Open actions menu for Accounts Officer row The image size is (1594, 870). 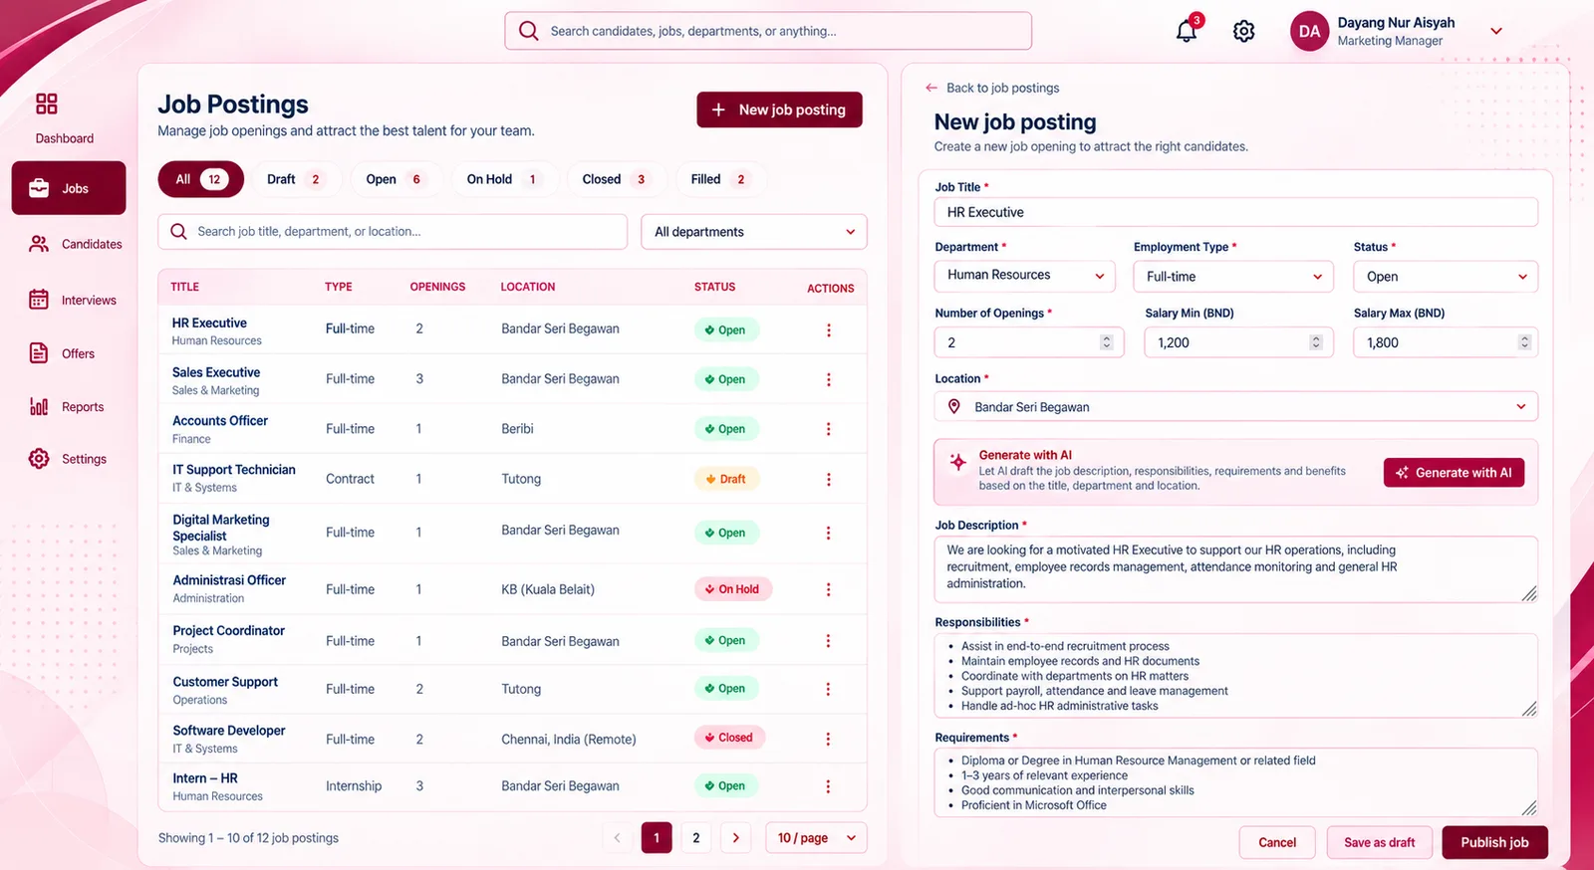[828, 429]
